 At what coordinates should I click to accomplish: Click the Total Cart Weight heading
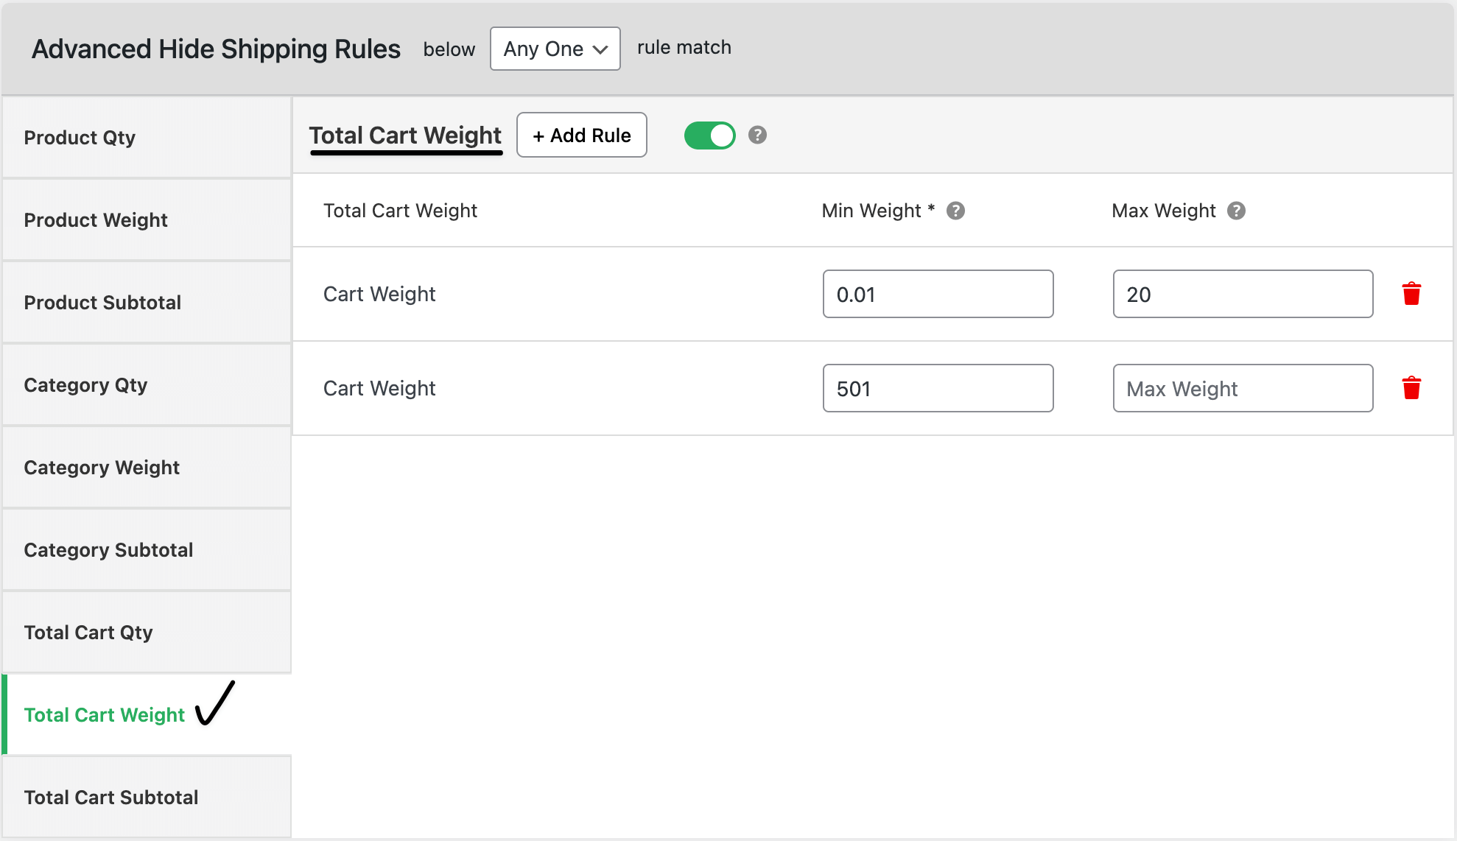pos(405,135)
